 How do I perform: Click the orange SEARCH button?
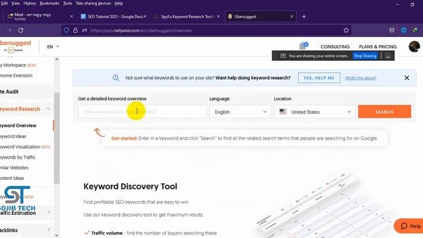click(385, 112)
